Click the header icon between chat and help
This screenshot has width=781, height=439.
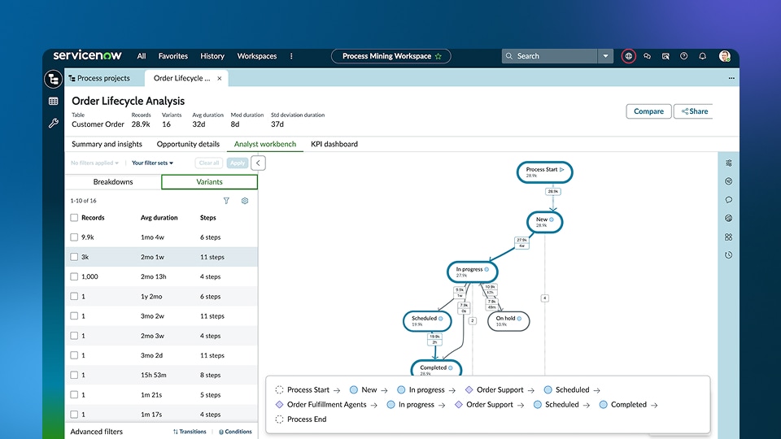click(x=665, y=56)
